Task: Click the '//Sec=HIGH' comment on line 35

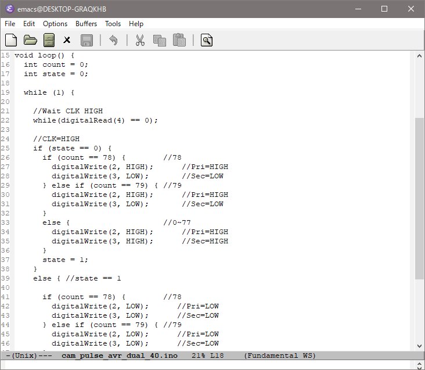Action: (205, 241)
